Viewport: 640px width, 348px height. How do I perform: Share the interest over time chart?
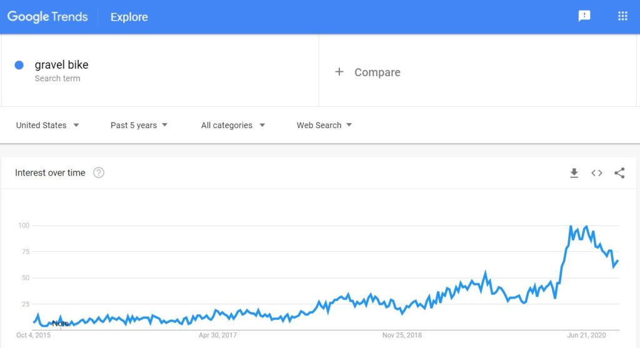pos(619,173)
